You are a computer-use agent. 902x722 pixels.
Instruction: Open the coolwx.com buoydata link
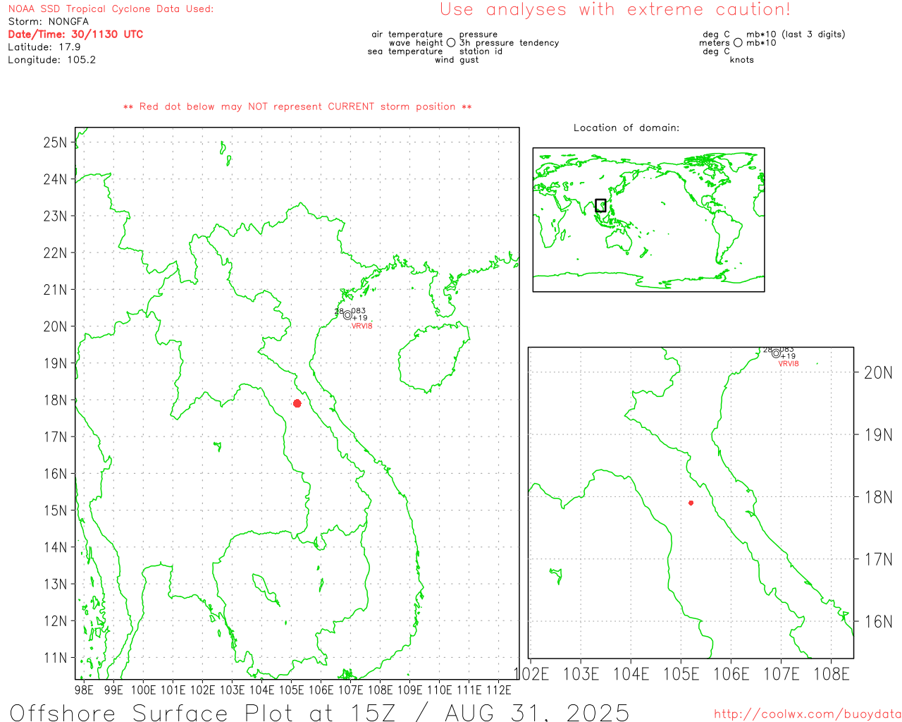(x=808, y=714)
